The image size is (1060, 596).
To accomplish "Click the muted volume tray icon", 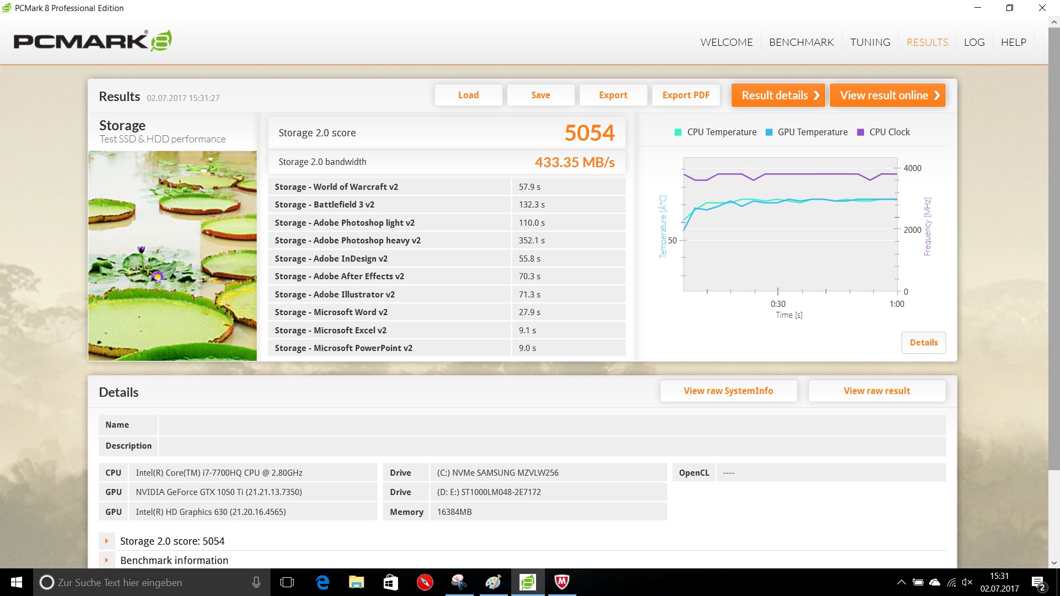I will [967, 582].
